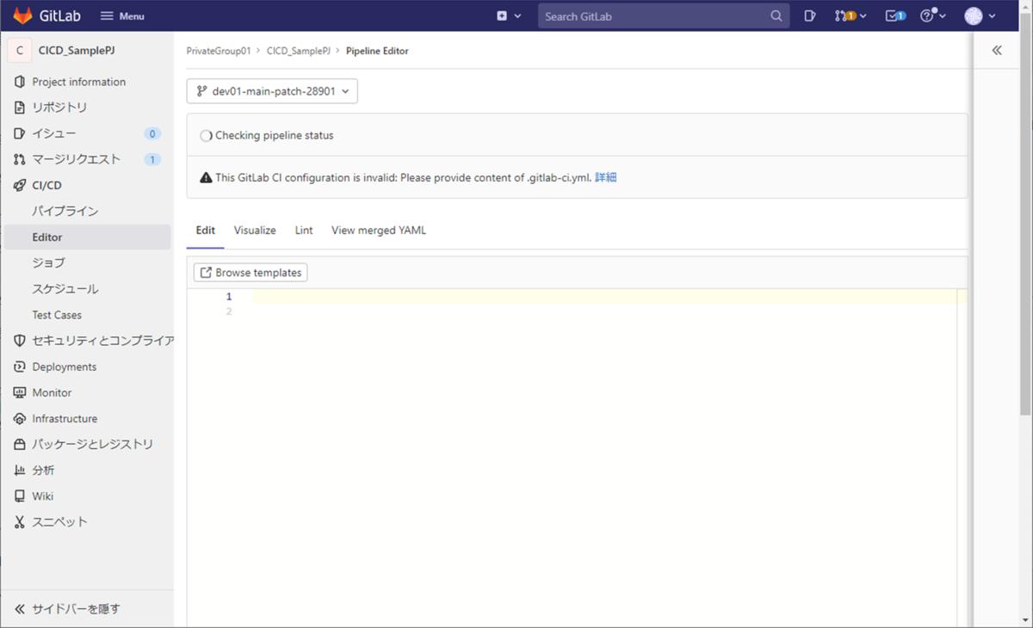Open PrivateGroup01 breadcrumb link

point(219,51)
